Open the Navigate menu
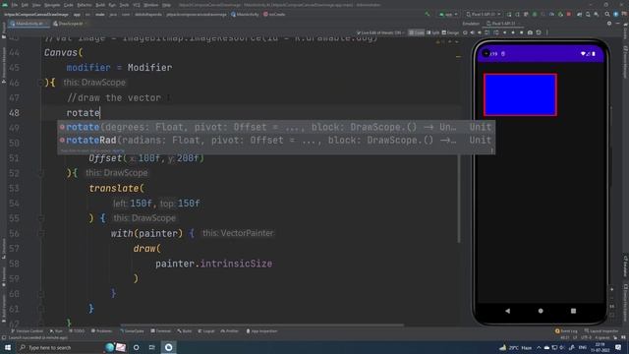 [x=52, y=5]
